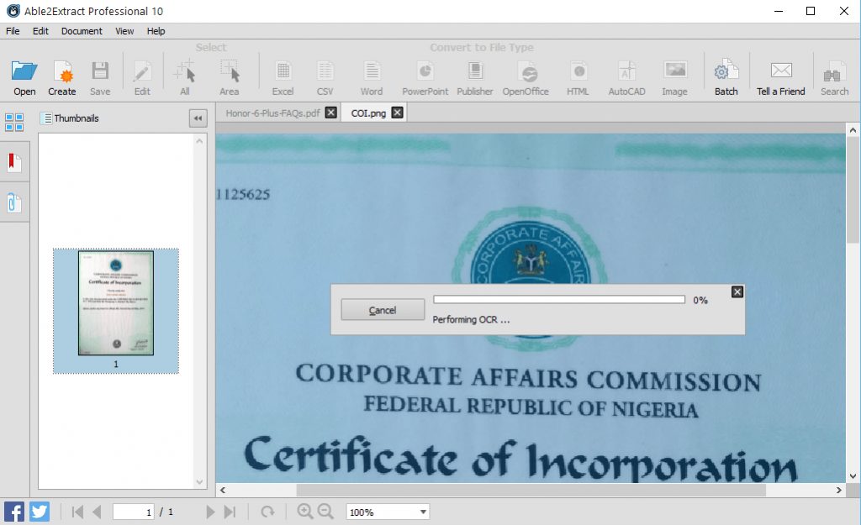Open the File menu
The width and height of the screenshot is (861, 525).
[x=13, y=31]
